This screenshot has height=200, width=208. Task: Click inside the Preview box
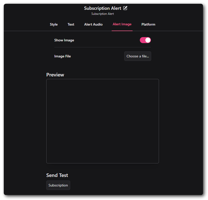pos(102,121)
